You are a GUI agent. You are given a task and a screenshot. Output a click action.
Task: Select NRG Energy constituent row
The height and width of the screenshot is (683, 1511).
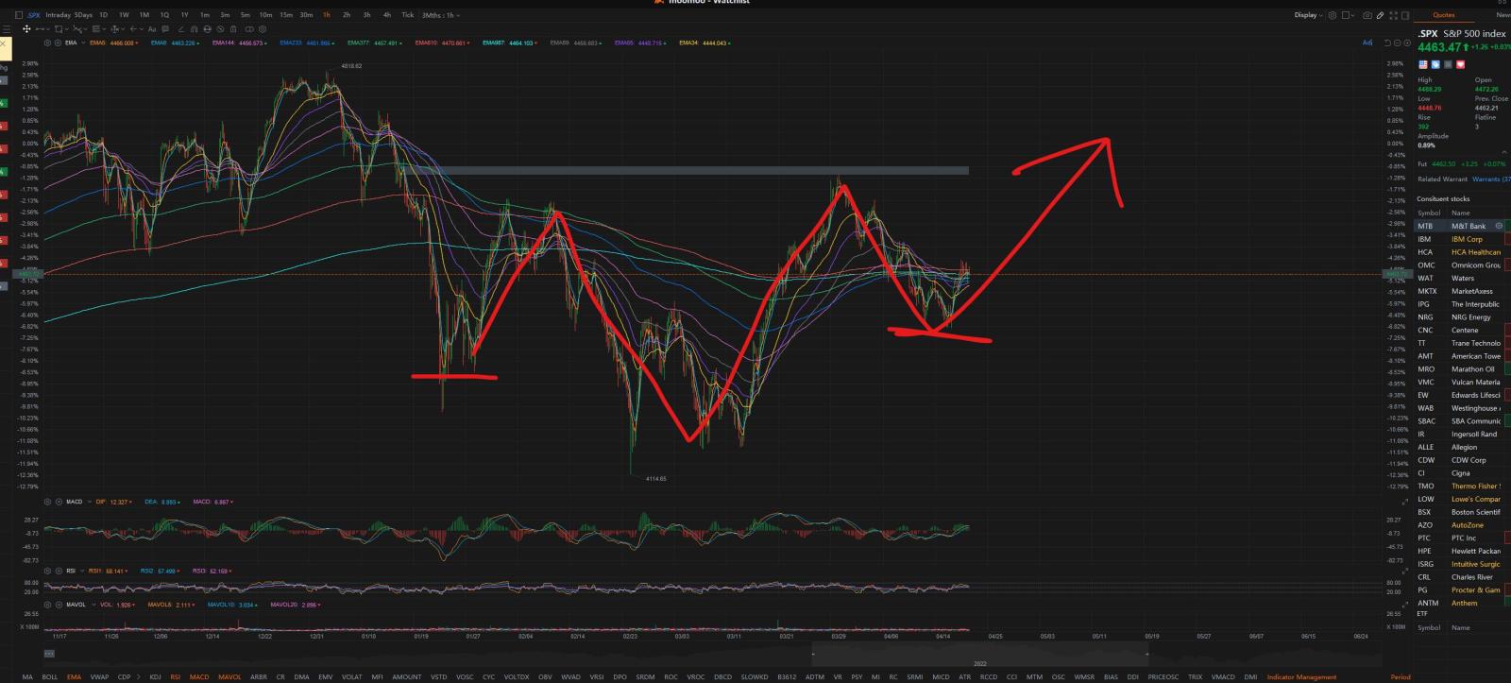click(1462, 317)
